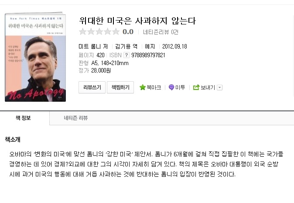Select the third rating star
The image size is (294, 203).
tap(99, 31)
